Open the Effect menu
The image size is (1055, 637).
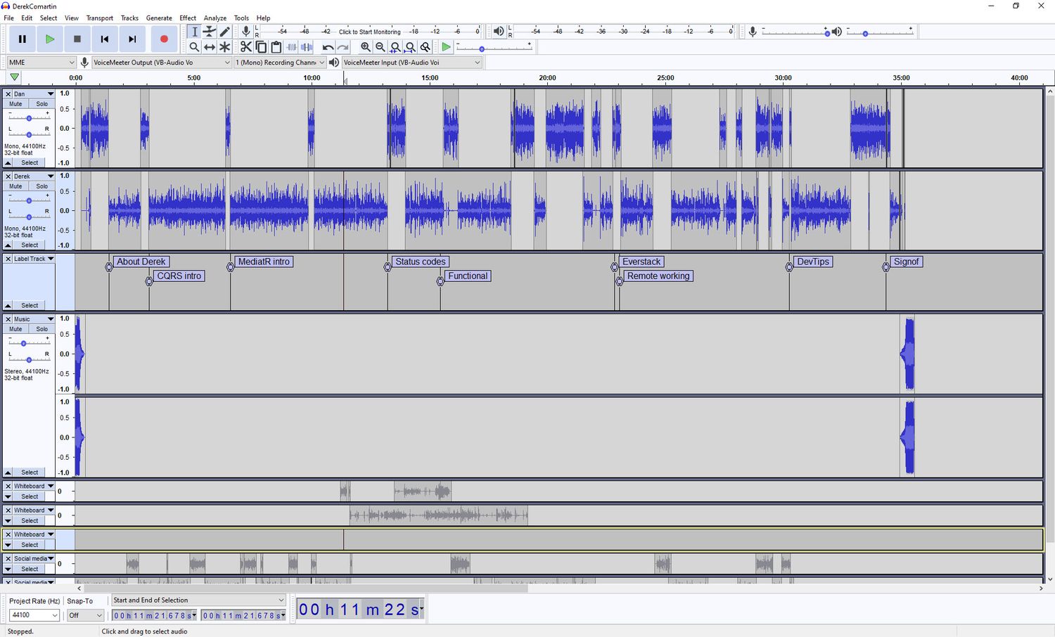click(x=188, y=18)
